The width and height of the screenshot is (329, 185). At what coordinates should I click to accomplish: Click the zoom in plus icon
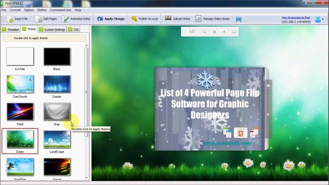pos(224,32)
